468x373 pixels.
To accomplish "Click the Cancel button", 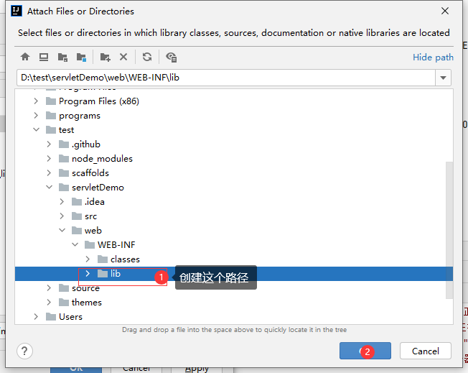I will (426, 351).
